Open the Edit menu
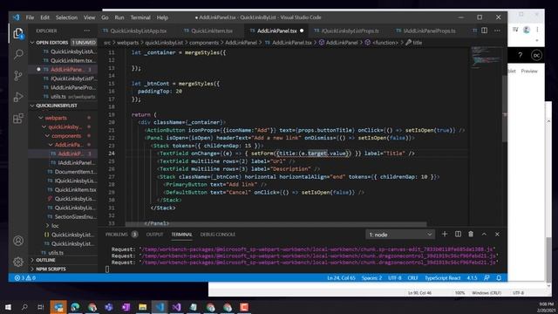Image resolution: width=558 pixels, height=314 pixels. [44, 17]
